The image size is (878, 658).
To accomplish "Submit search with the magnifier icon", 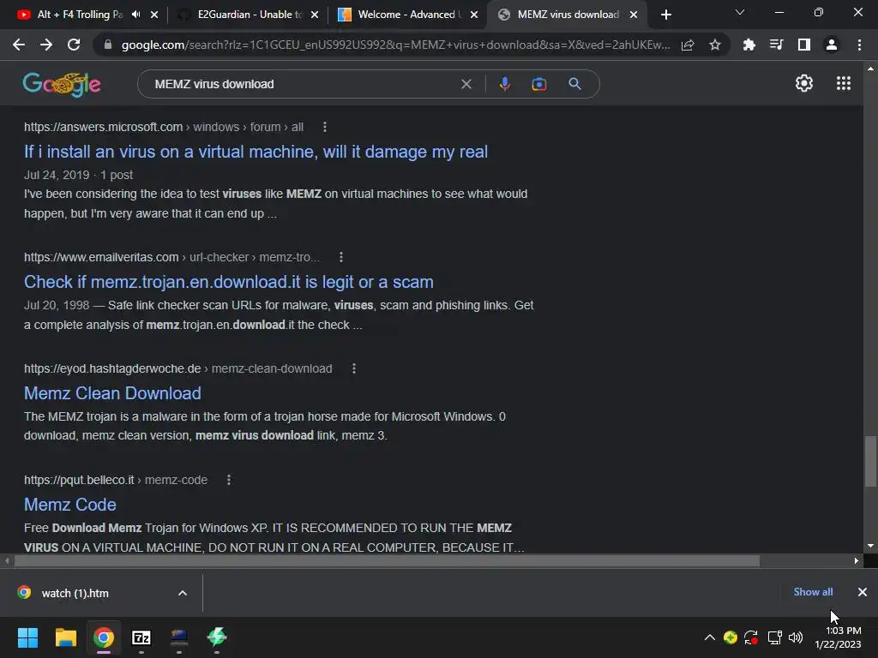I will (574, 84).
